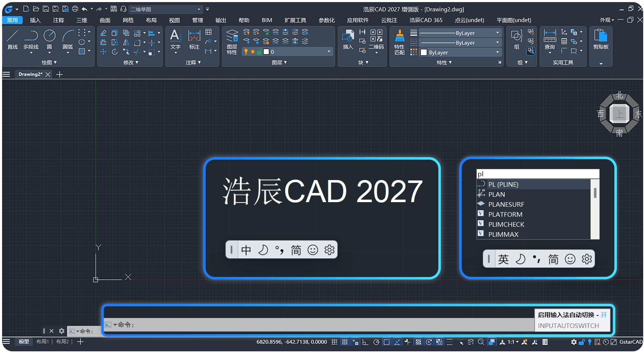Select the Mirror tool in modify panel

click(x=126, y=43)
